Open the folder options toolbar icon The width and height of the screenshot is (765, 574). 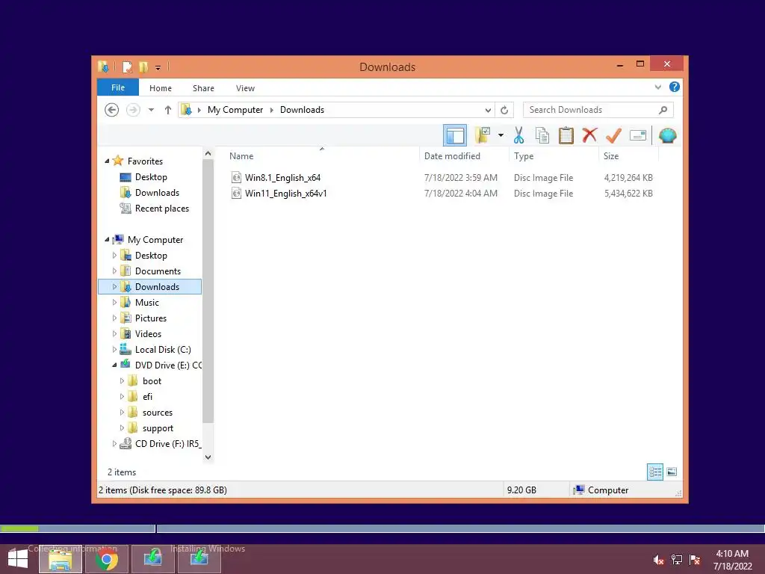pos(483,135)
